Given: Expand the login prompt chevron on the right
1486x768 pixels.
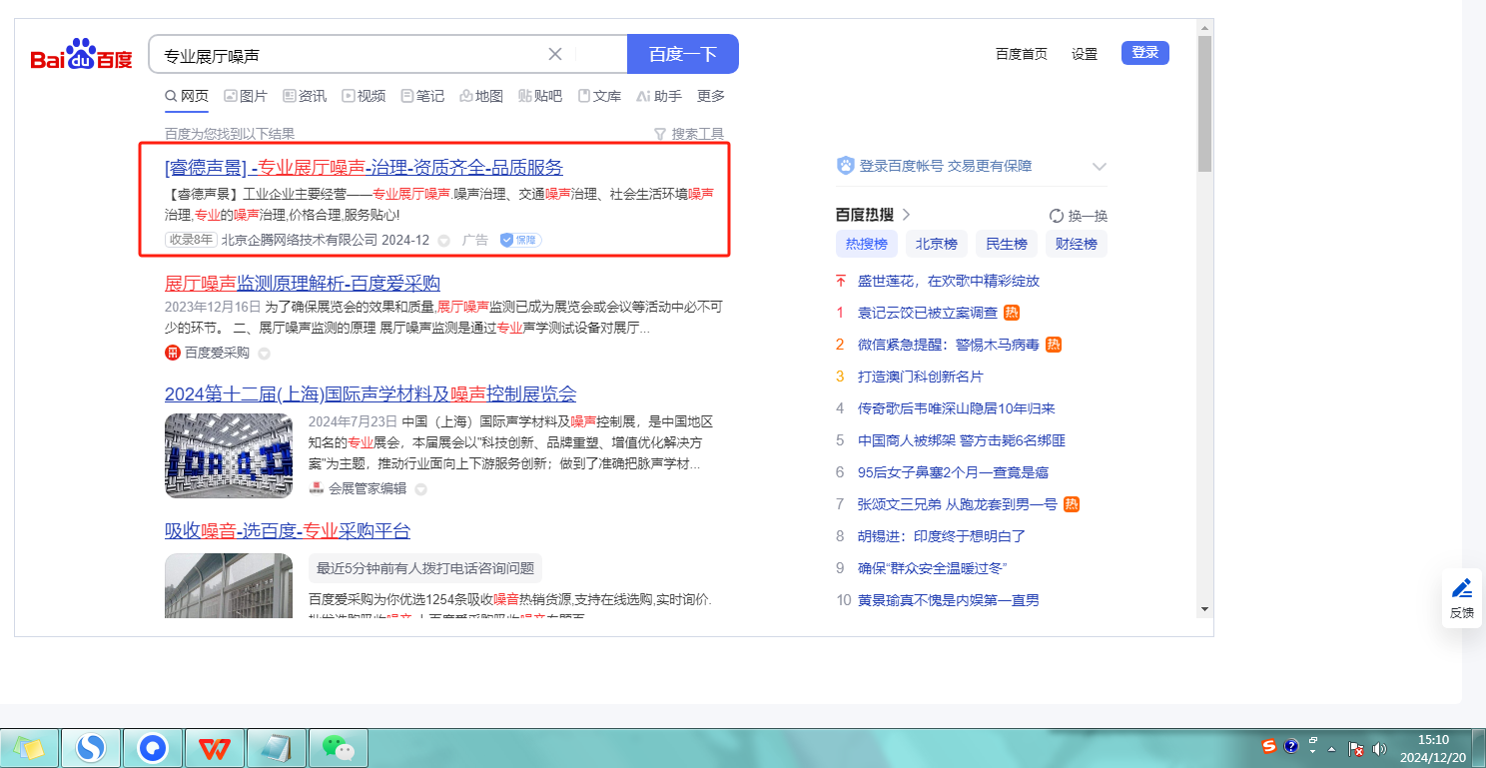Looking at the screenshot, I should coord(1100,167).
